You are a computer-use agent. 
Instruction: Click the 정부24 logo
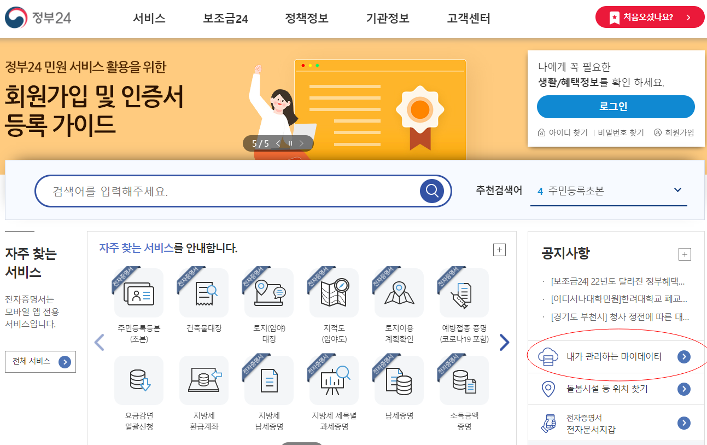38,18
